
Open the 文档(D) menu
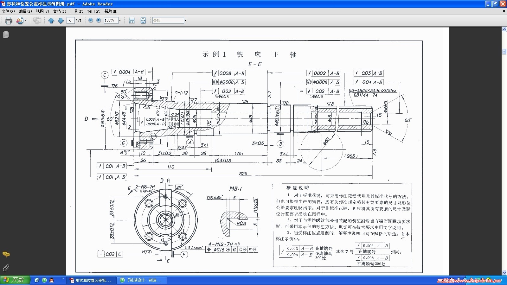pos(60,11)
